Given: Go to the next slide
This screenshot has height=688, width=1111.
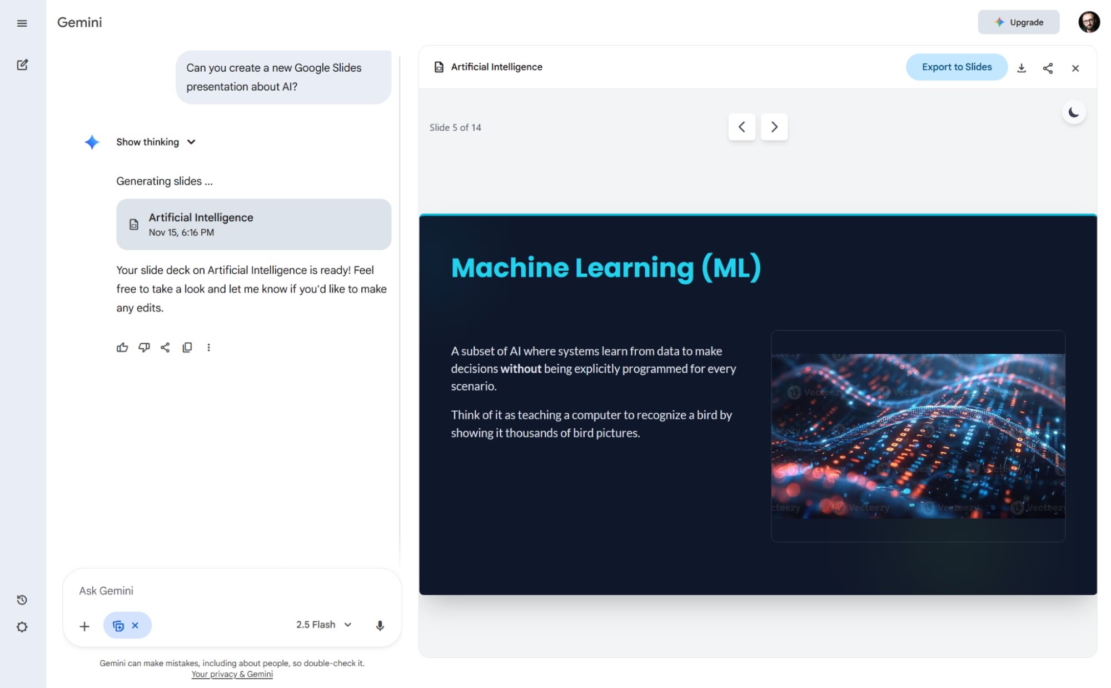Looking at the screenshot, I should 774,127.
